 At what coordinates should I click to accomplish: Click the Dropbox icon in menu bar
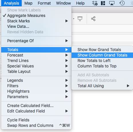tap(95, 3)
